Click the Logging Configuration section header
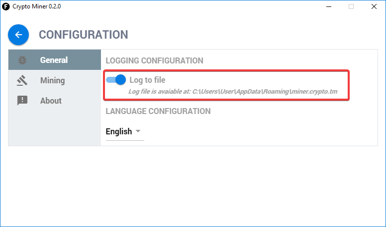 pos(154,60)
